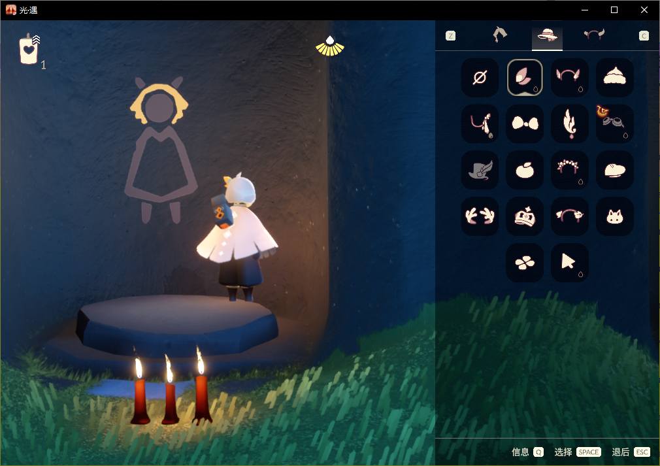Switch to the horns tab

[594, 35]
